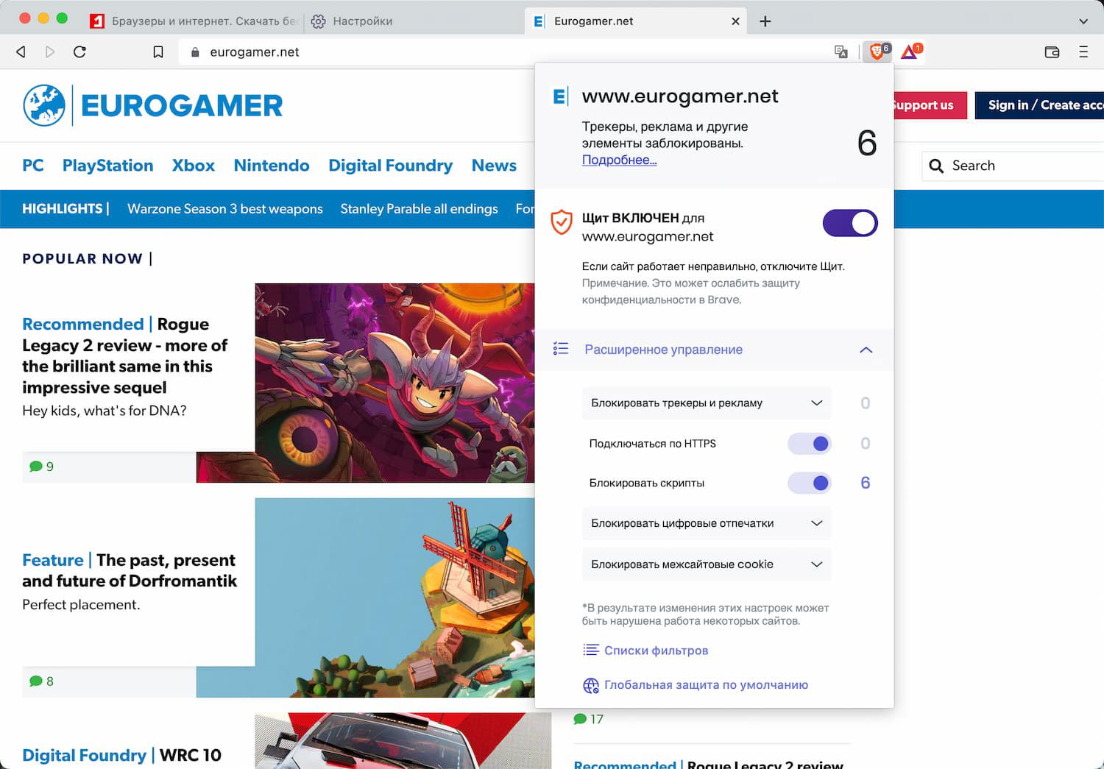Open the Nintendo section
The width and height of the screenshot is (1104, 769).
click(272, 166)
